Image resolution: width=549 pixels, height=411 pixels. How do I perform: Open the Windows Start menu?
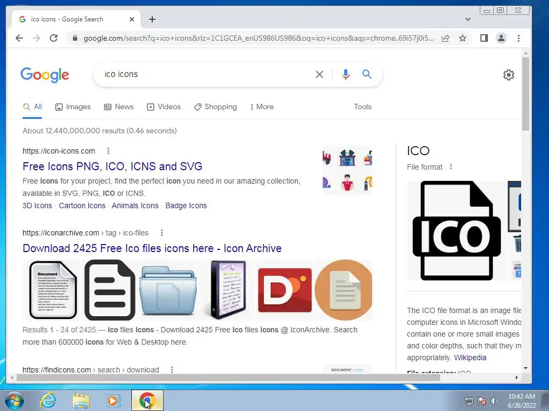pos(14,400)
